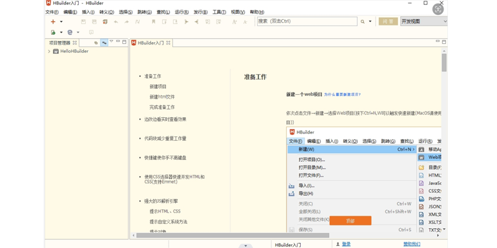Click the 为什么要新建项目 link
497x248 pixels.
pyautogui.click(x=342, y=95)
